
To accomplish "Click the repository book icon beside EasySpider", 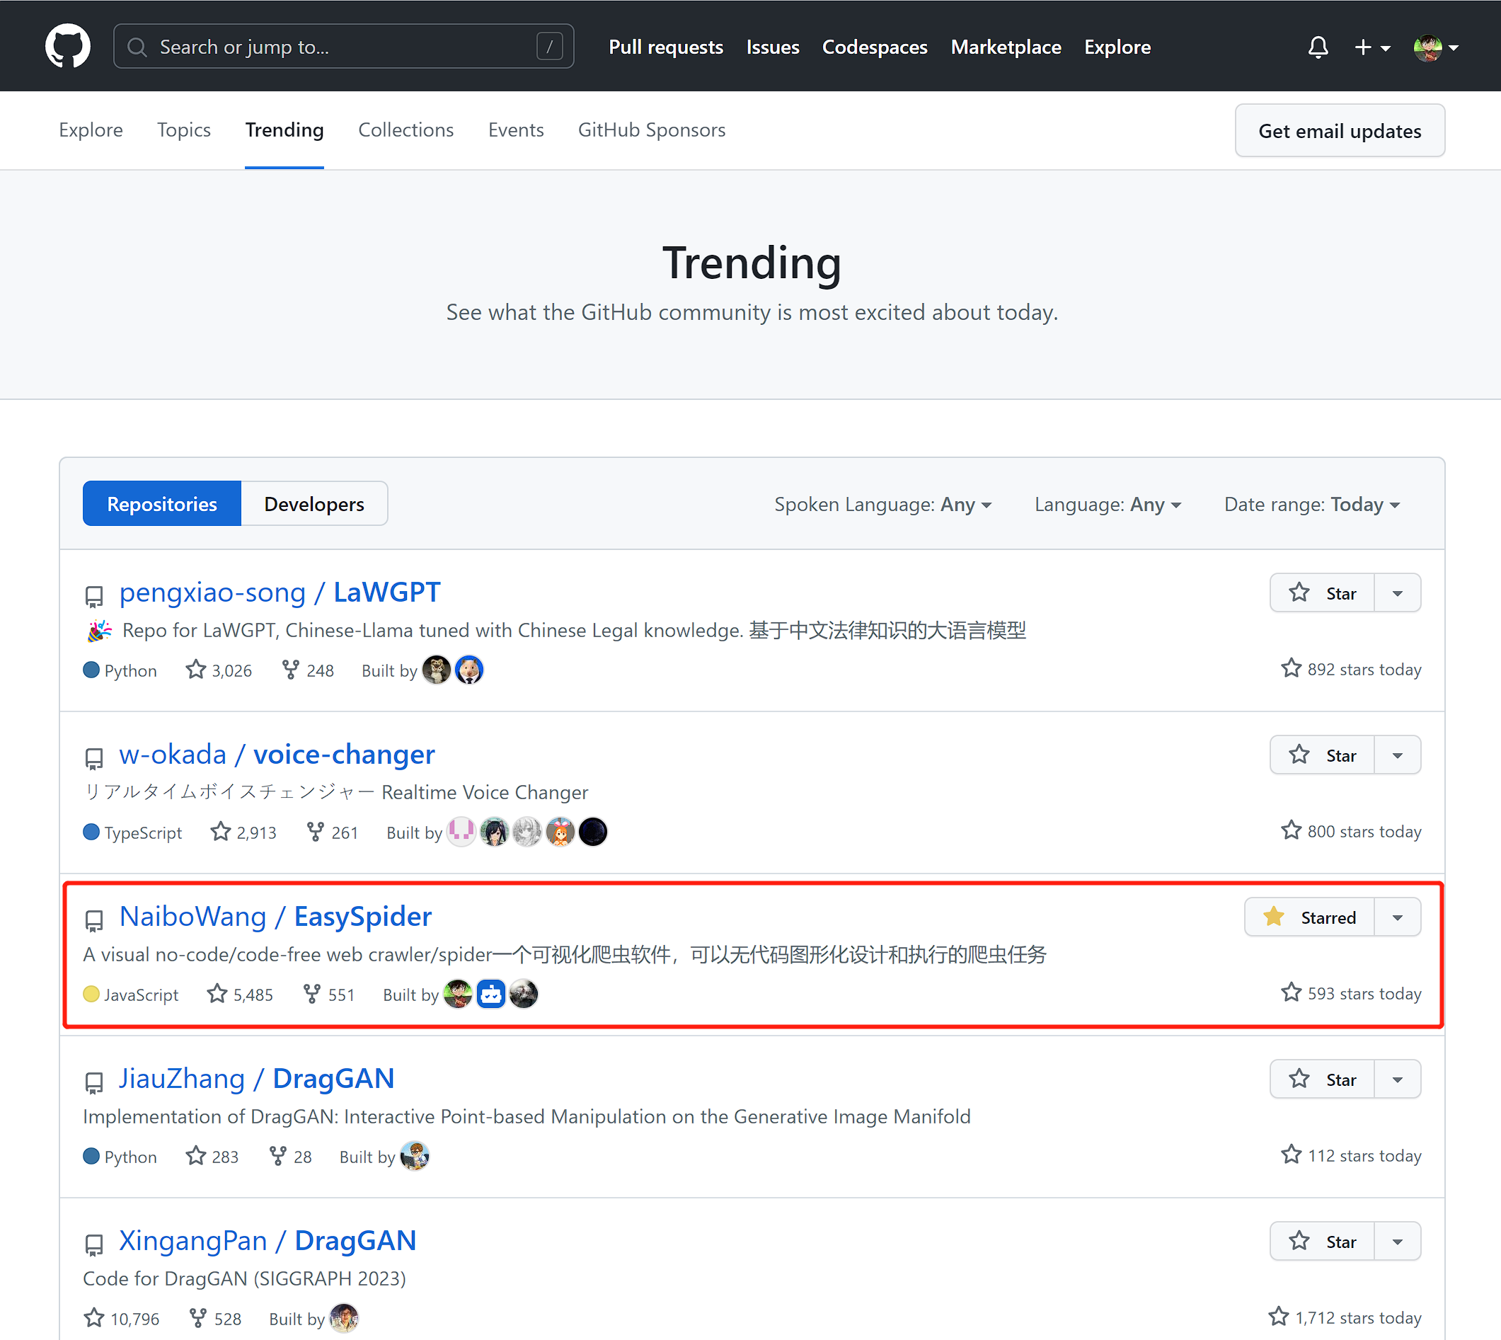I will (94, 919).
